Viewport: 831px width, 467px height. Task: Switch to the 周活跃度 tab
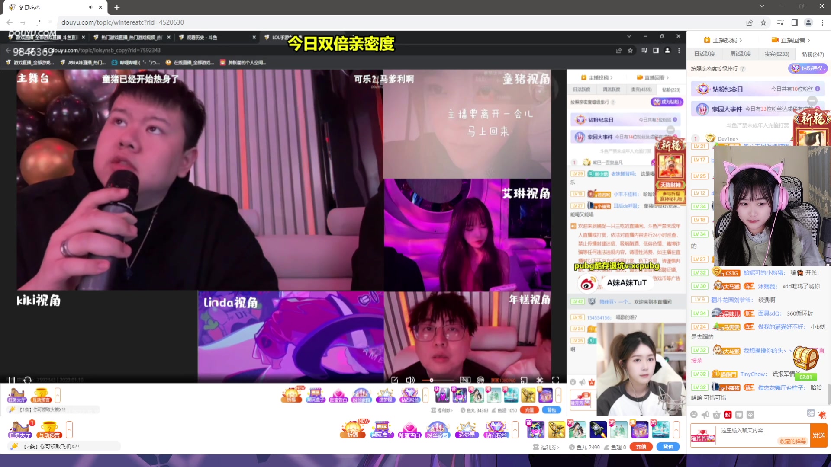[741, 54]
